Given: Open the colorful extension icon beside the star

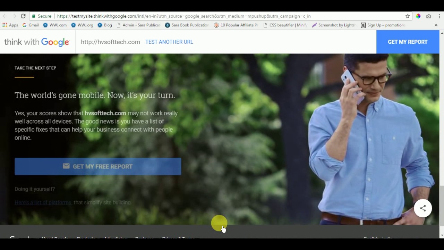Looking at the screenshot, I should click(418, 16).
